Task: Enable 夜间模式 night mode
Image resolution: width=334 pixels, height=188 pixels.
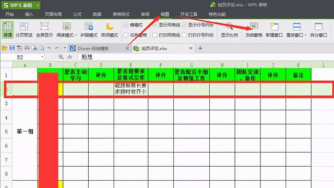Action: click(109, 30)
